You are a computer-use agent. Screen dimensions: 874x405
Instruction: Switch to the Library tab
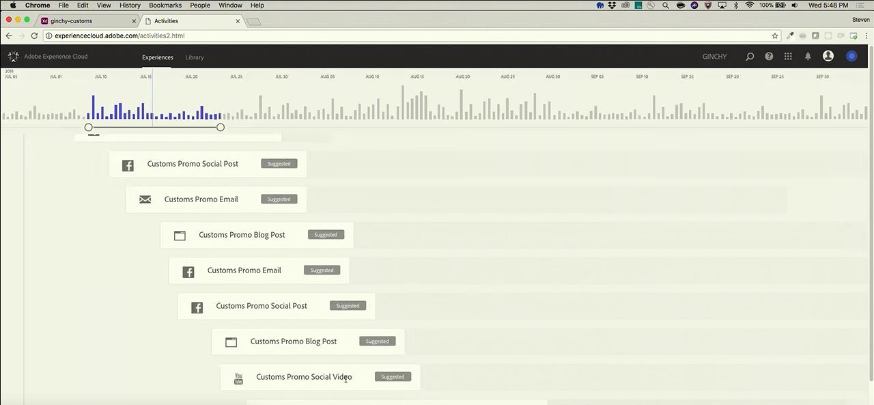195,57
